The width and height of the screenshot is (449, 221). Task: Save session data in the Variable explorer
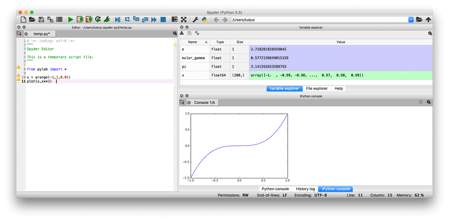190,33
